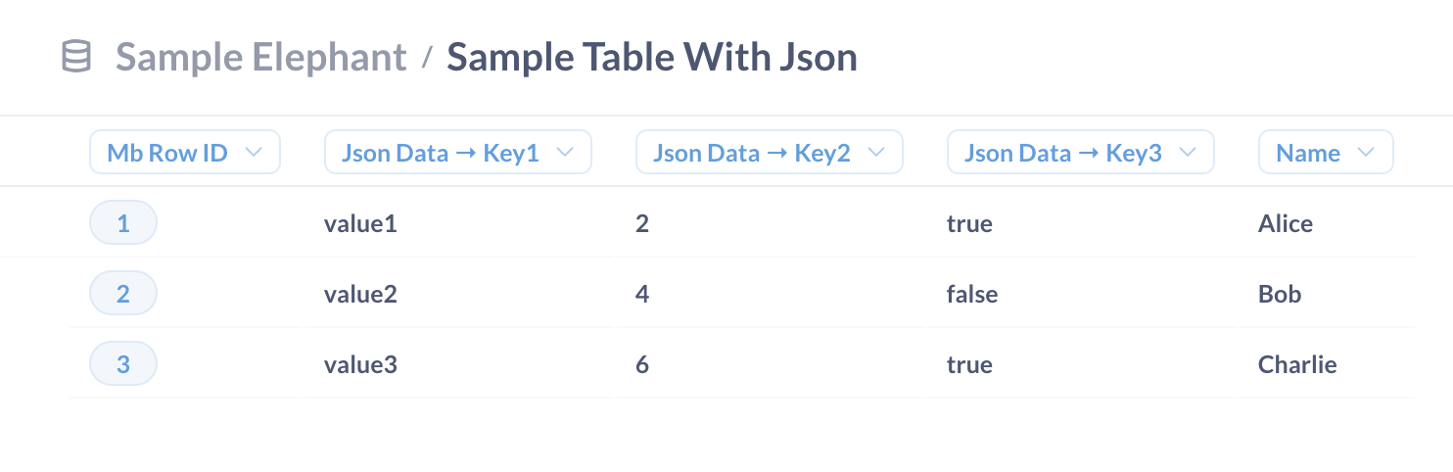Click the value1 cell
1453x472 pixels.
point(360,223)
